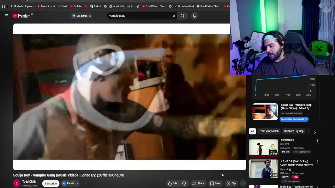This screenshot has height=188, width=335.
Task: Click 'Last Updated 03/01/2011' label
Action: click(291, 113)
